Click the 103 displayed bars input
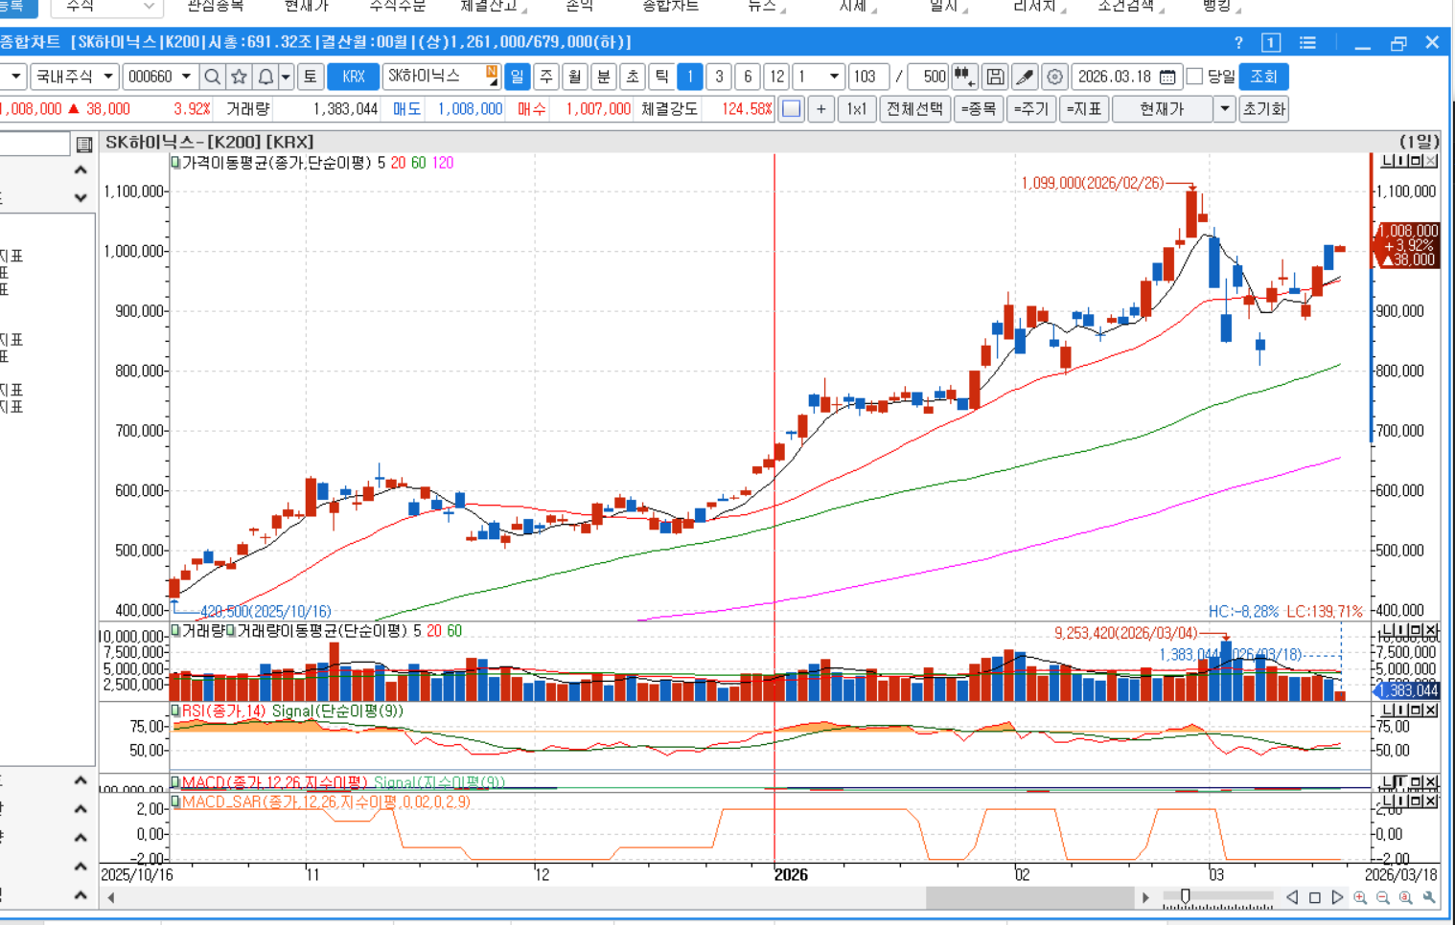1455x925 pixels. [x=867, y=77]
